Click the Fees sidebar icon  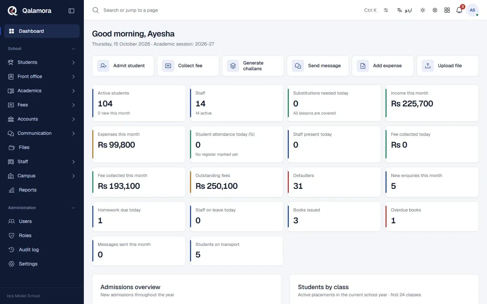coord(11,105)
